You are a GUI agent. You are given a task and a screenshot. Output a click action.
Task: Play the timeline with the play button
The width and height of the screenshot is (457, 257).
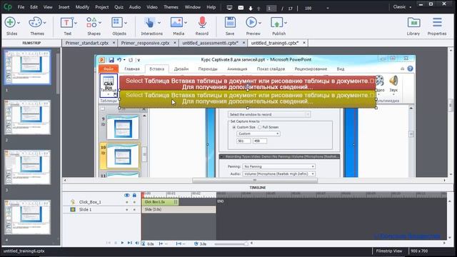[122, 243]
